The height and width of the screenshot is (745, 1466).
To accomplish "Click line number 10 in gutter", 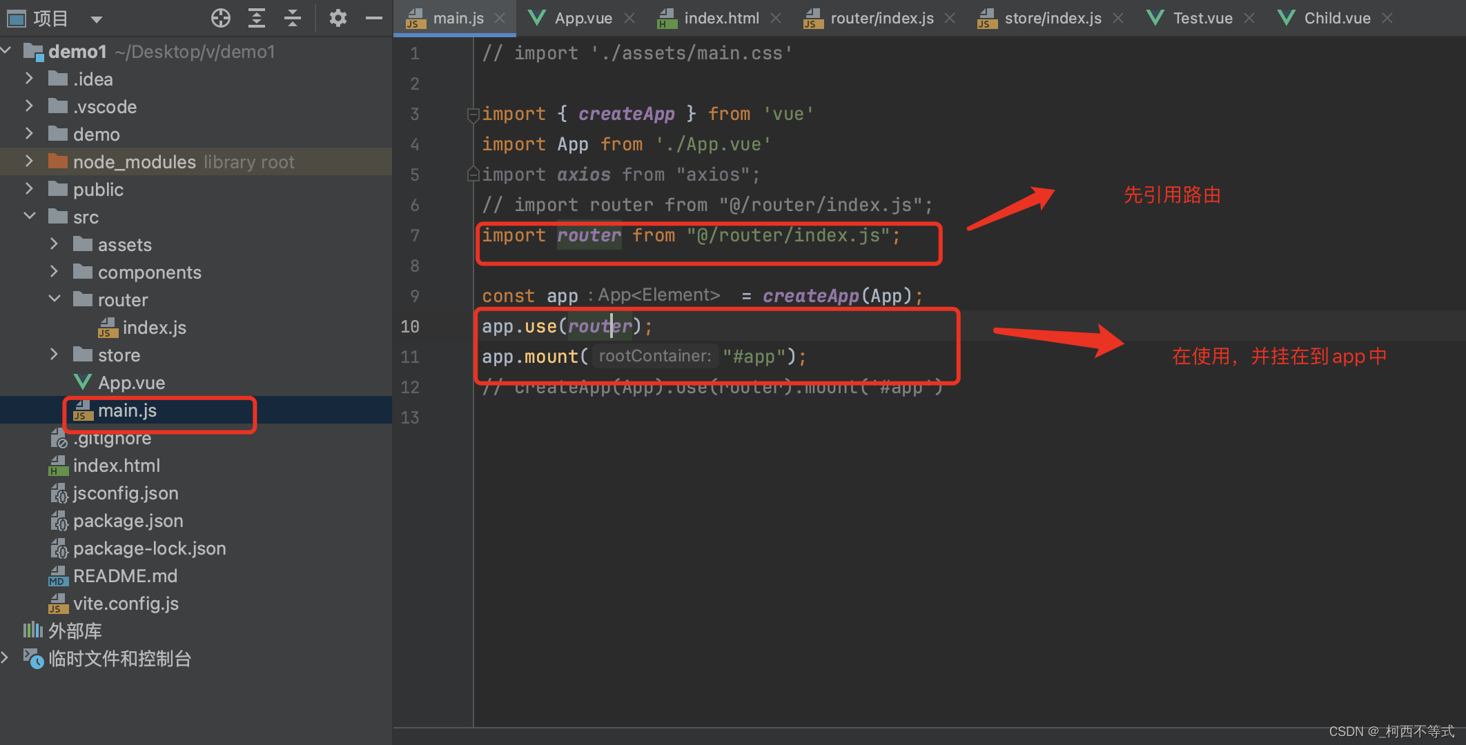I will click(x=410, y=326).
